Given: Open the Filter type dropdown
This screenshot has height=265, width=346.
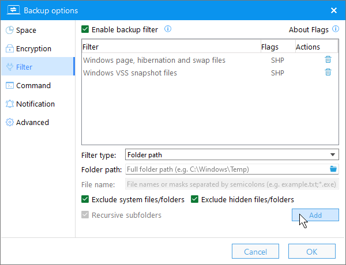Looking at the screenshot, I should pos(232,154).
